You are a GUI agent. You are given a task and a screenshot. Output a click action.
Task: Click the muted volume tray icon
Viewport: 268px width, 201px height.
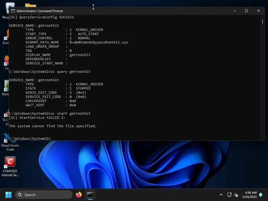[236, 195]
